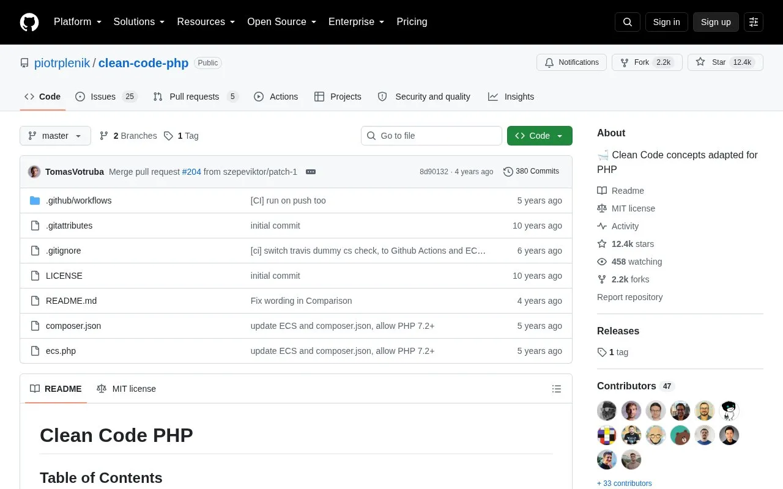Viewport: 783px width, 489px height.
Task: Open the .gitattributes file
Action: click(x=69, y=226)
